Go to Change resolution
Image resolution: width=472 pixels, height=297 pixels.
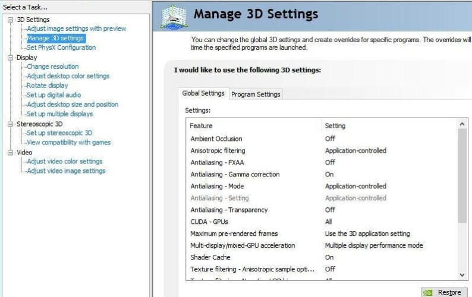52,67
